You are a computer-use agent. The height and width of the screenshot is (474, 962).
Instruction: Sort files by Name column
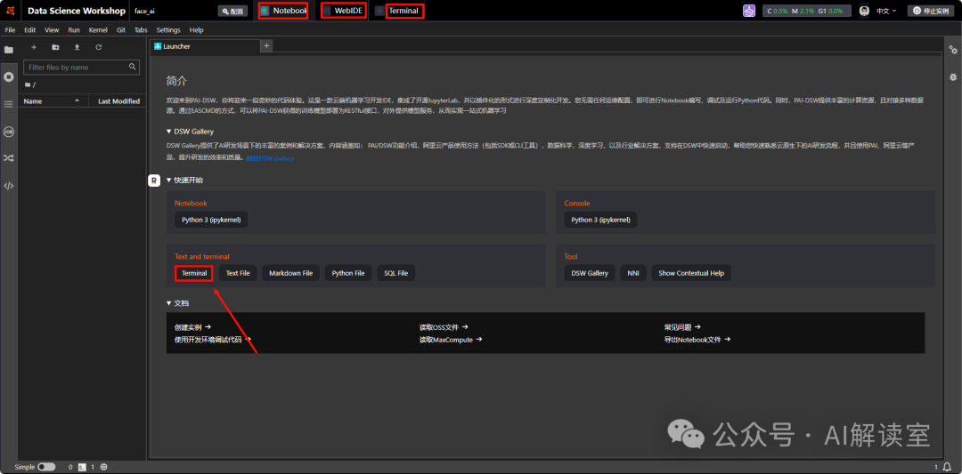[x=53, y=101]
